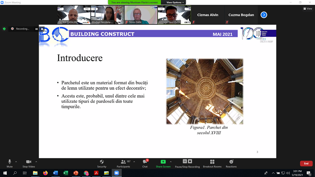Select Sorin DAN's video thumbnail
This screenshot has height=177, width=315.
tap(141, 15)
